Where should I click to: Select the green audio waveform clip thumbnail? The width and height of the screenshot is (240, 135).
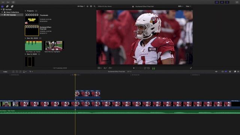pos(33,46)
